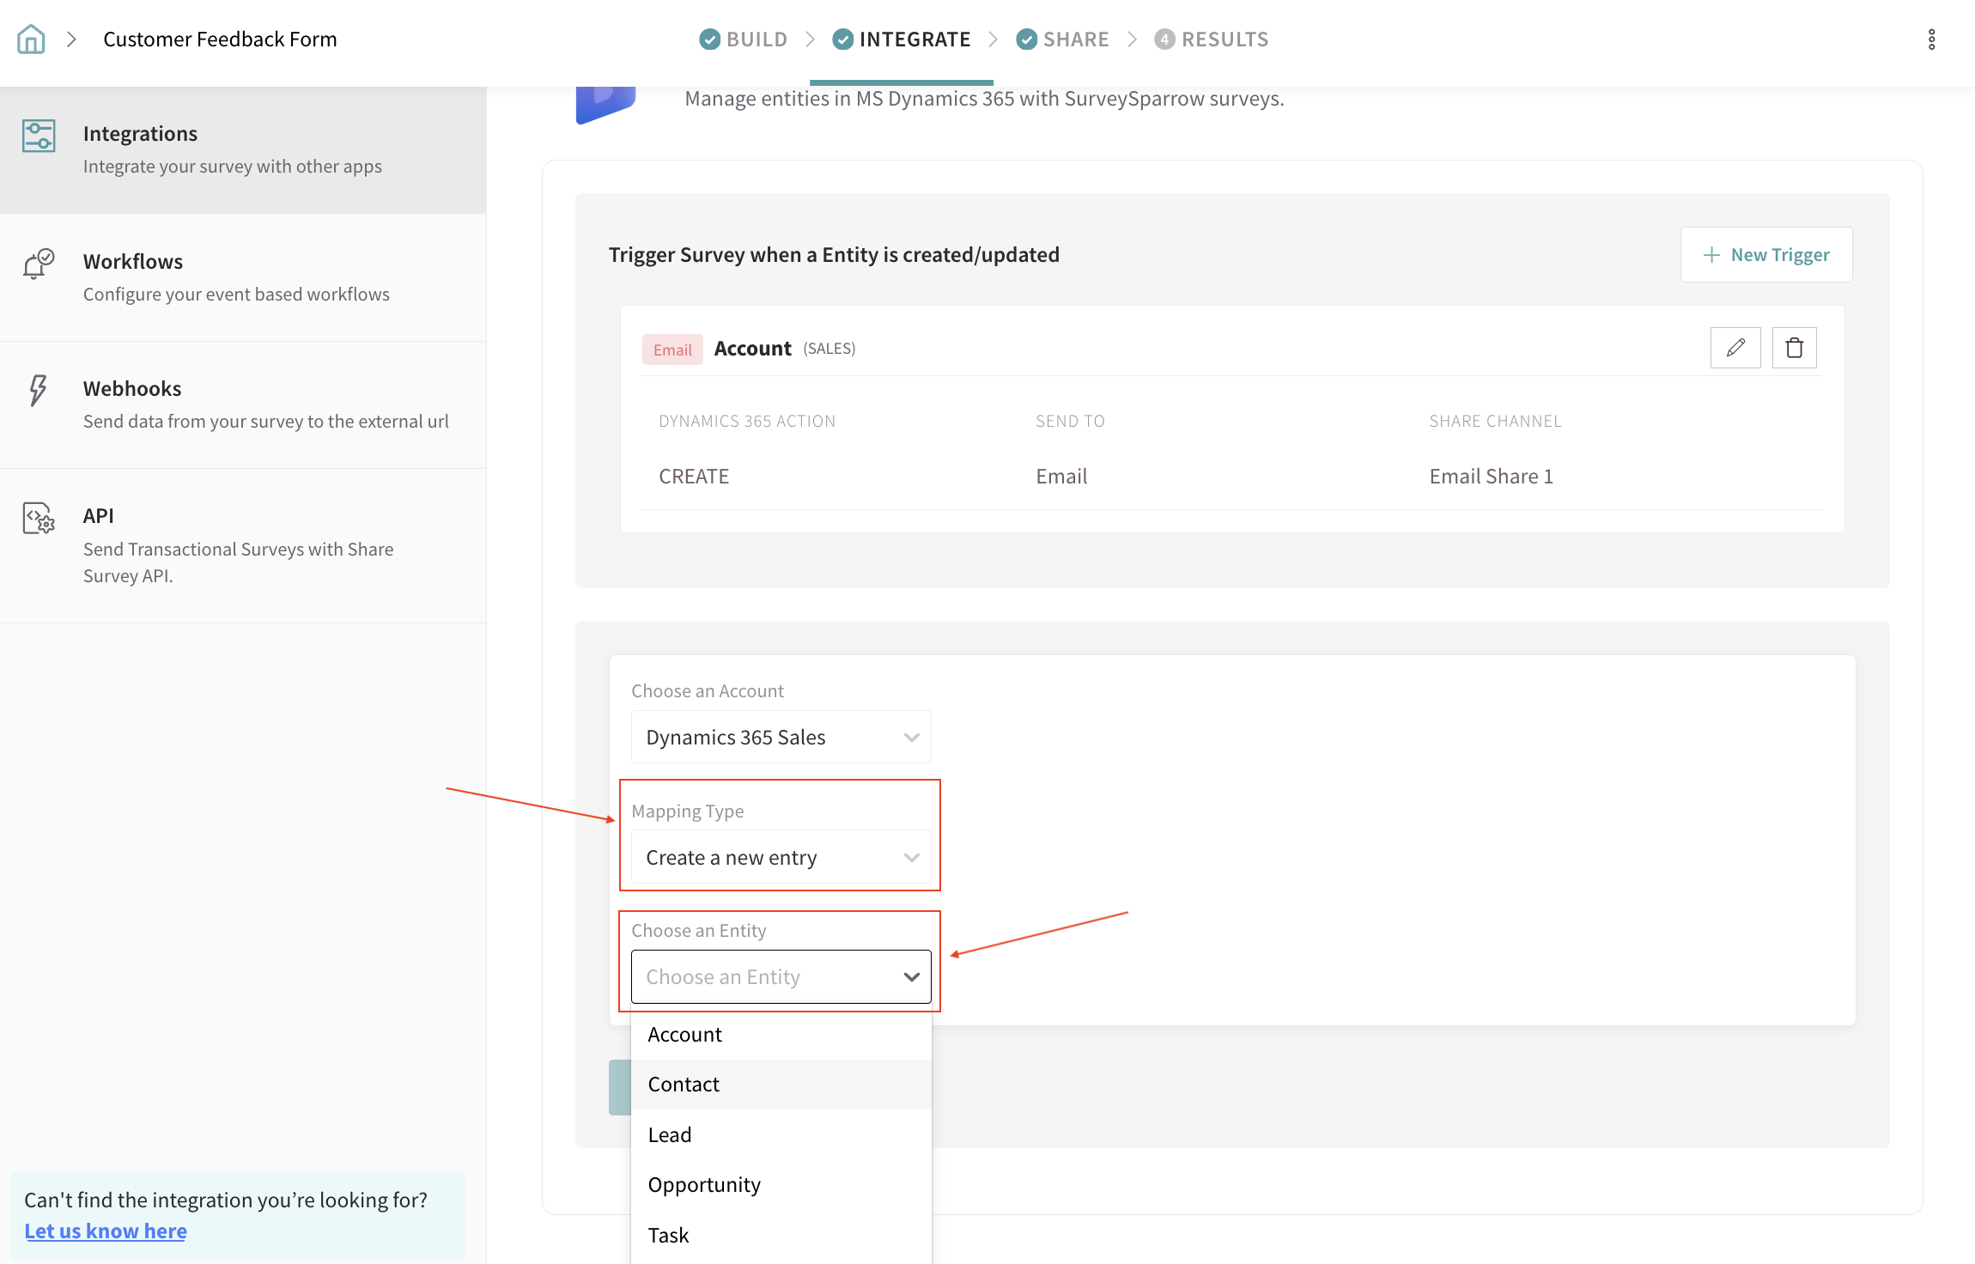Image resolution: width=1975 pixels, height=1264 pixels.
Task: Expand the Dynamics 365 Sales account dropdown
Action: (x=781, y=738)
